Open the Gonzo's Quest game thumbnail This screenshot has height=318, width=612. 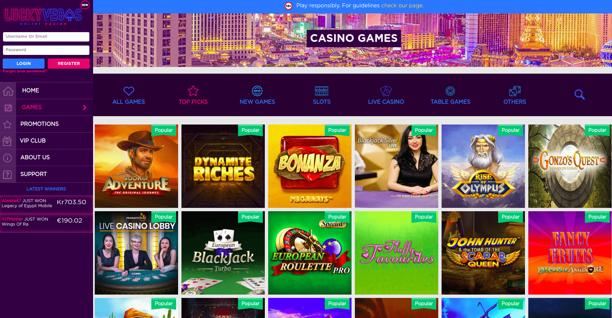point(570,166)
